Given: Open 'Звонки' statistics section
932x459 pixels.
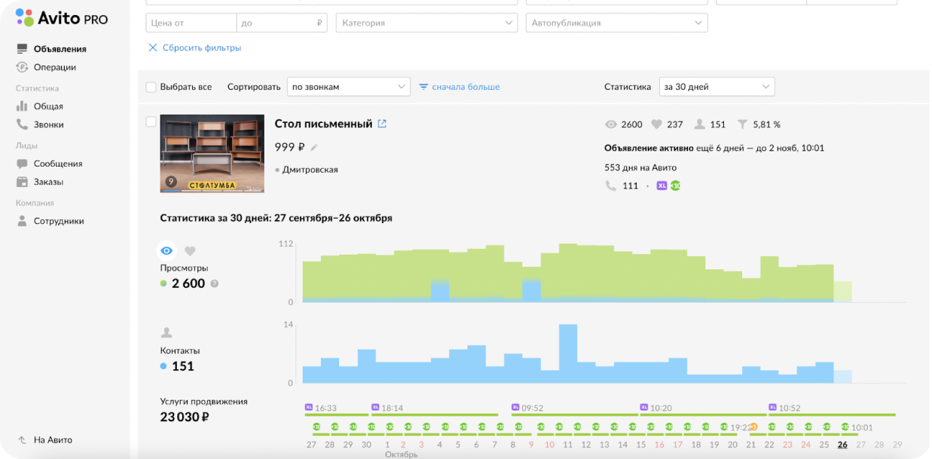Looking at the screenshot, I should pyautogui.click(x=48, y=124).
